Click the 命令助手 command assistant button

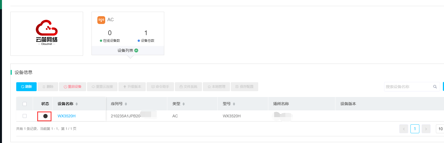pyautogui.click(x=160, y=87)
